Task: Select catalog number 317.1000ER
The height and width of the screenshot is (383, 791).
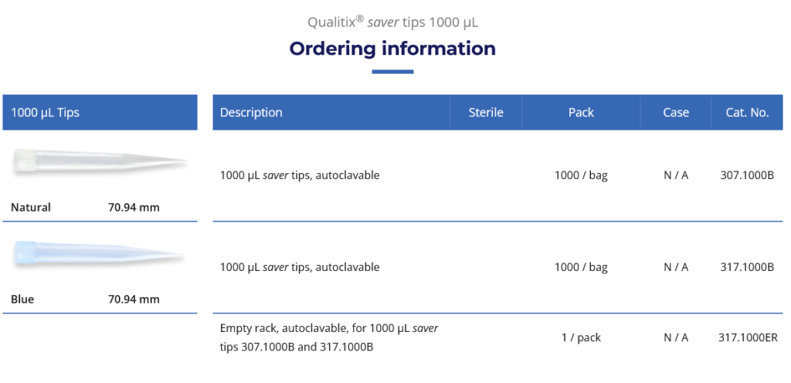Action: [x=748, y=337]
